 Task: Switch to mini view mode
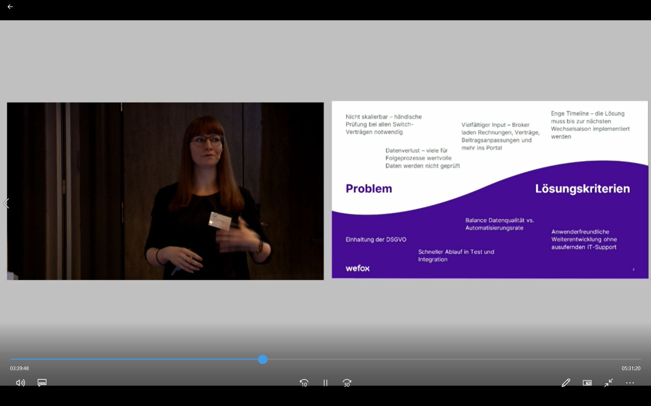coord(587,383)
